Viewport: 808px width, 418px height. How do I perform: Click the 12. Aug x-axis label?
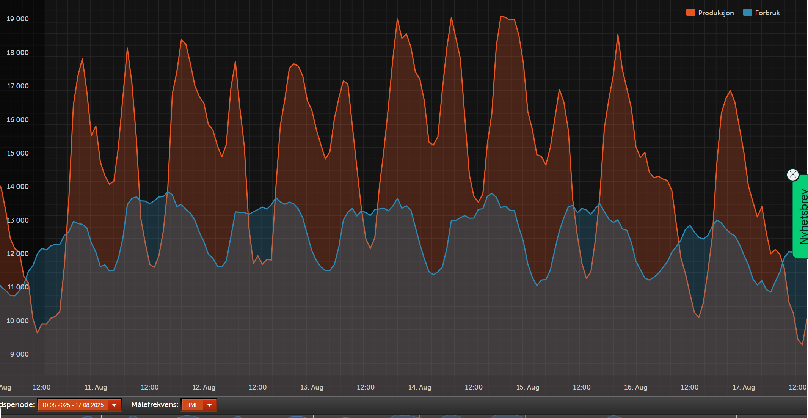pos(204,387)
